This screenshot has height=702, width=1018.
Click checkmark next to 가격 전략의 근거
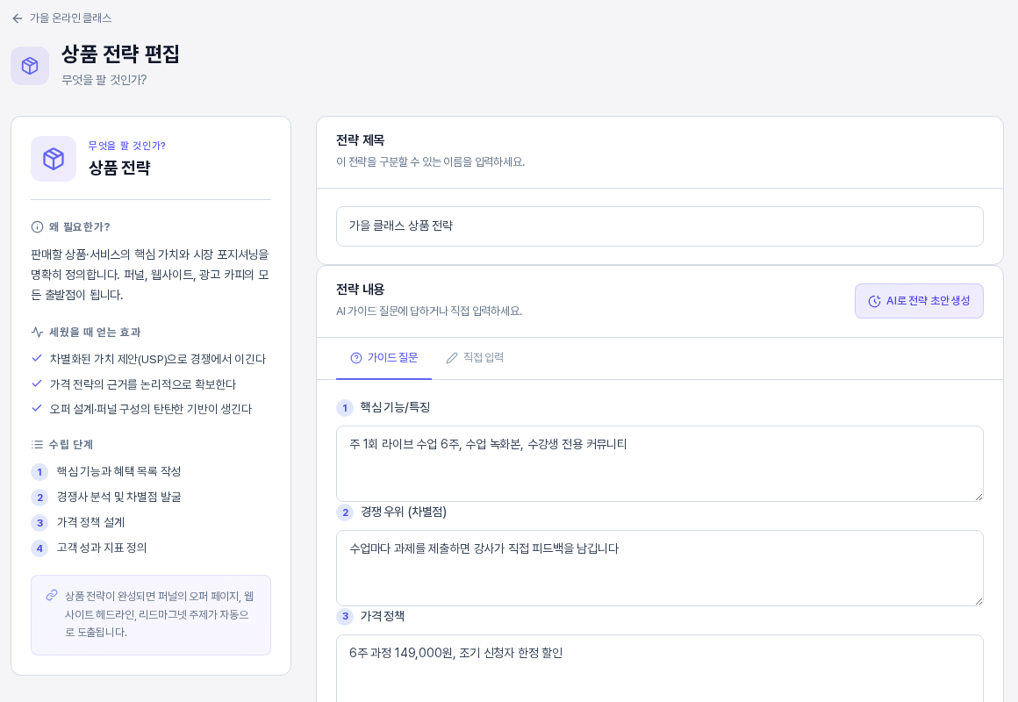(37, 383)
